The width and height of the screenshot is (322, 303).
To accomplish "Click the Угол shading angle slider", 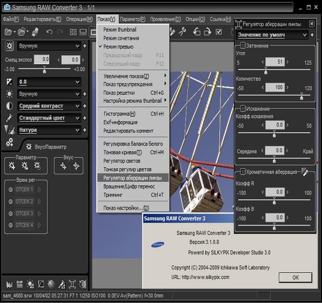I will [x=274, y=70].
